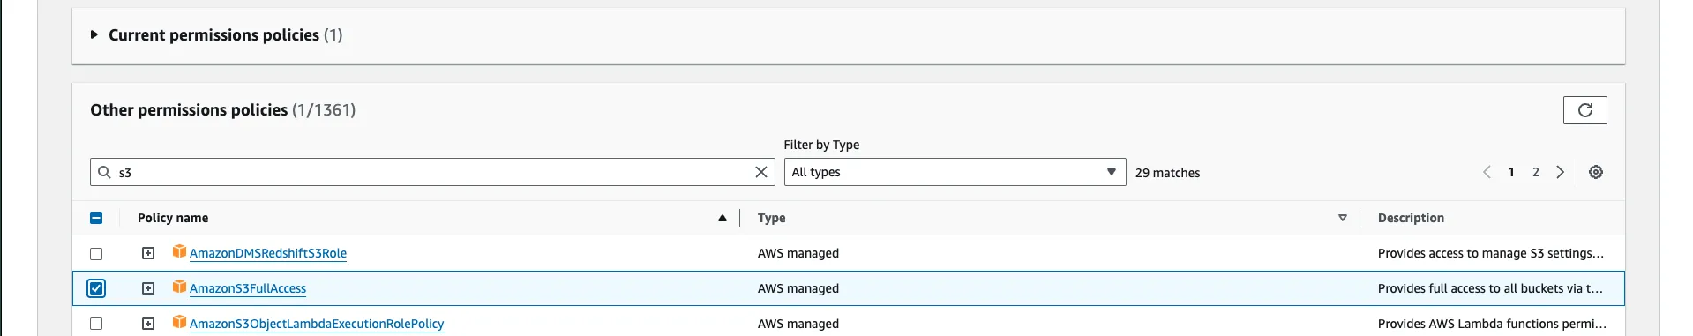Go to previous page of results
This screenshot has height=336, width=1693.
(x=1487, y=172)
